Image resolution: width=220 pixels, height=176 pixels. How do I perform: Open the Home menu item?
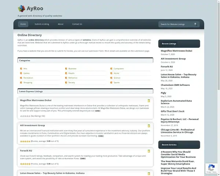coord(23,24)
